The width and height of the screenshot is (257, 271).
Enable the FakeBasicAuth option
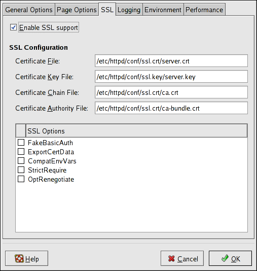(x=21, y=143)
